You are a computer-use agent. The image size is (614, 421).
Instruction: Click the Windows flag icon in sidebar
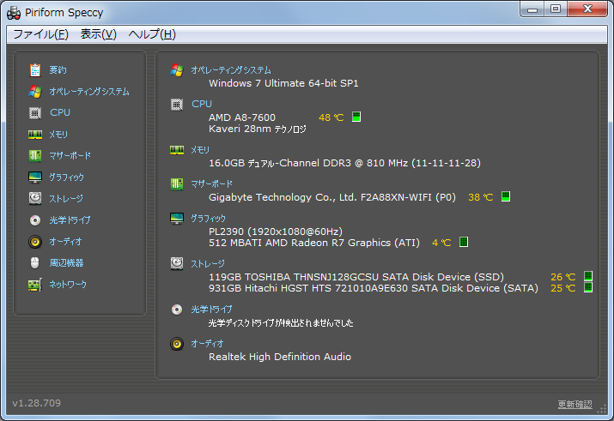35,91
